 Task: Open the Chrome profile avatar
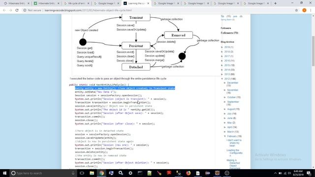[304, 10]
